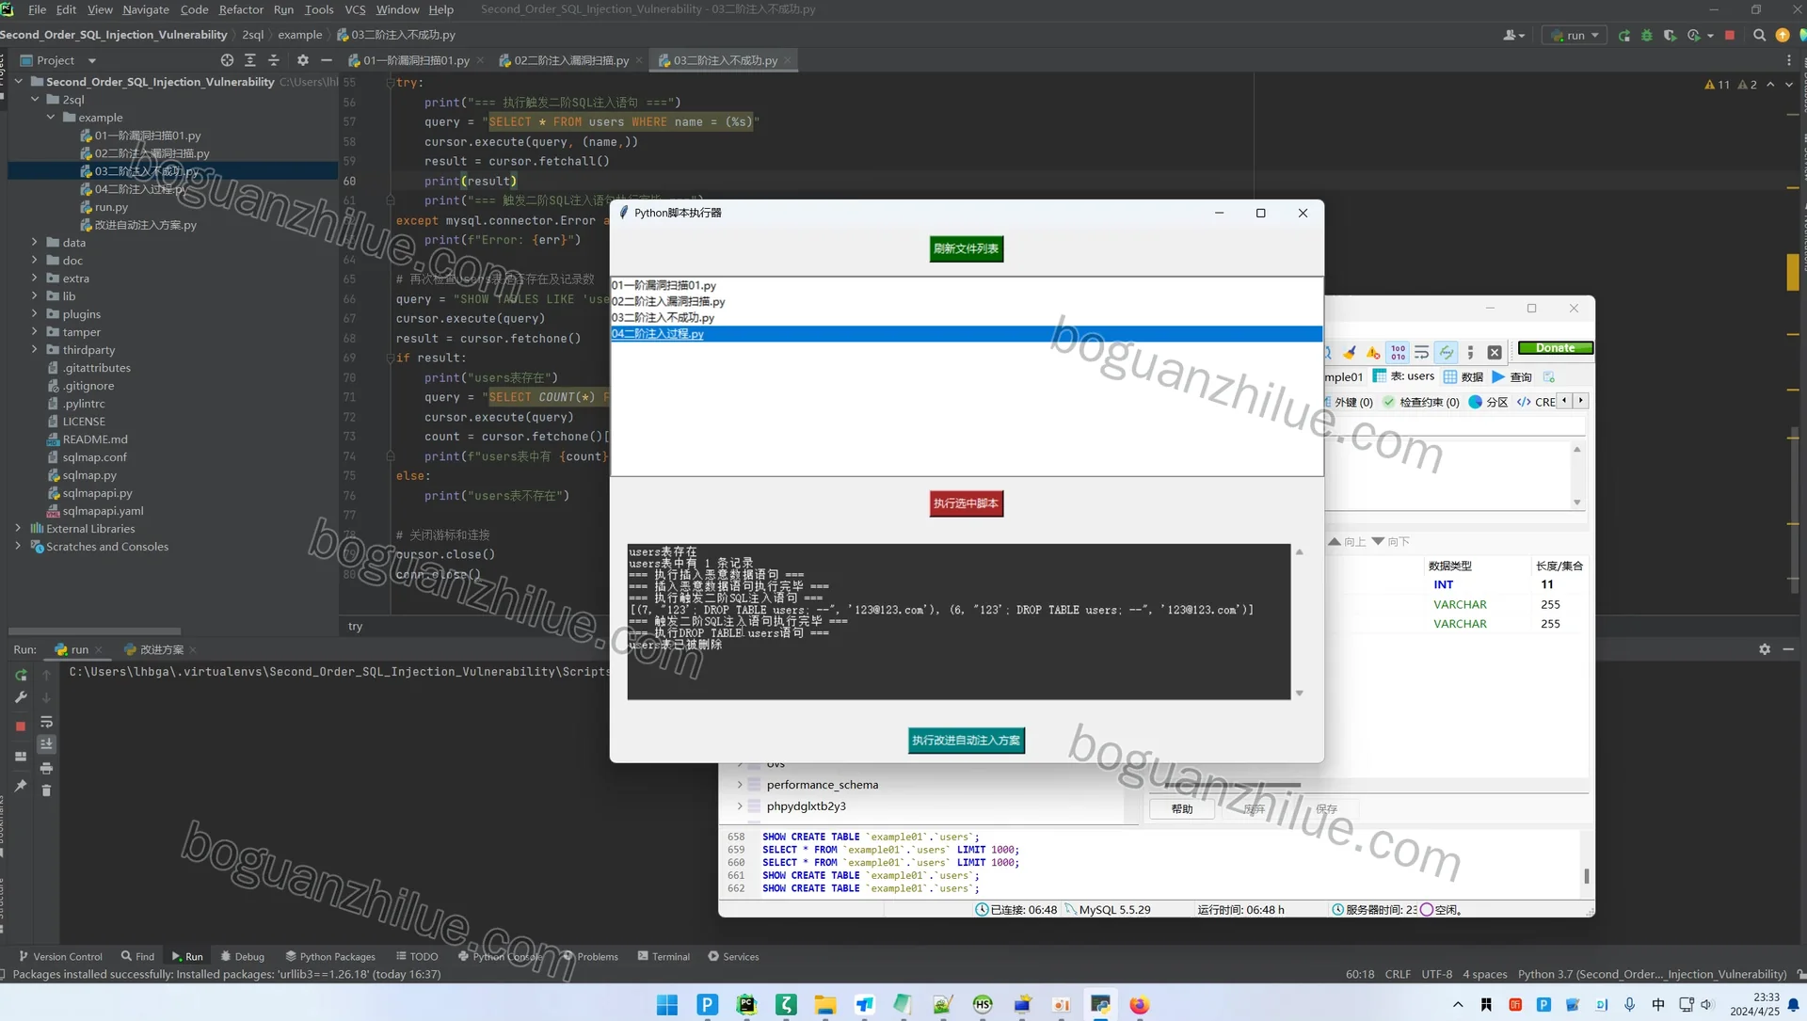Click 帮助 button in HeidiSQL

[x=1182, y=809]
